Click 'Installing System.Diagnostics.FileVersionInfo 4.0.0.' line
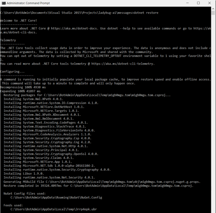Image resolution: width=216 pixels, height=213 pixels. pyautogui.click(x=49, y=131)
